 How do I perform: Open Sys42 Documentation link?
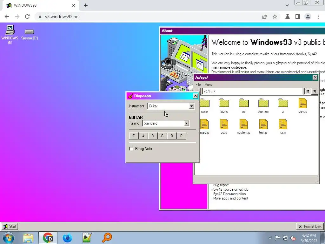coord(229,194)
